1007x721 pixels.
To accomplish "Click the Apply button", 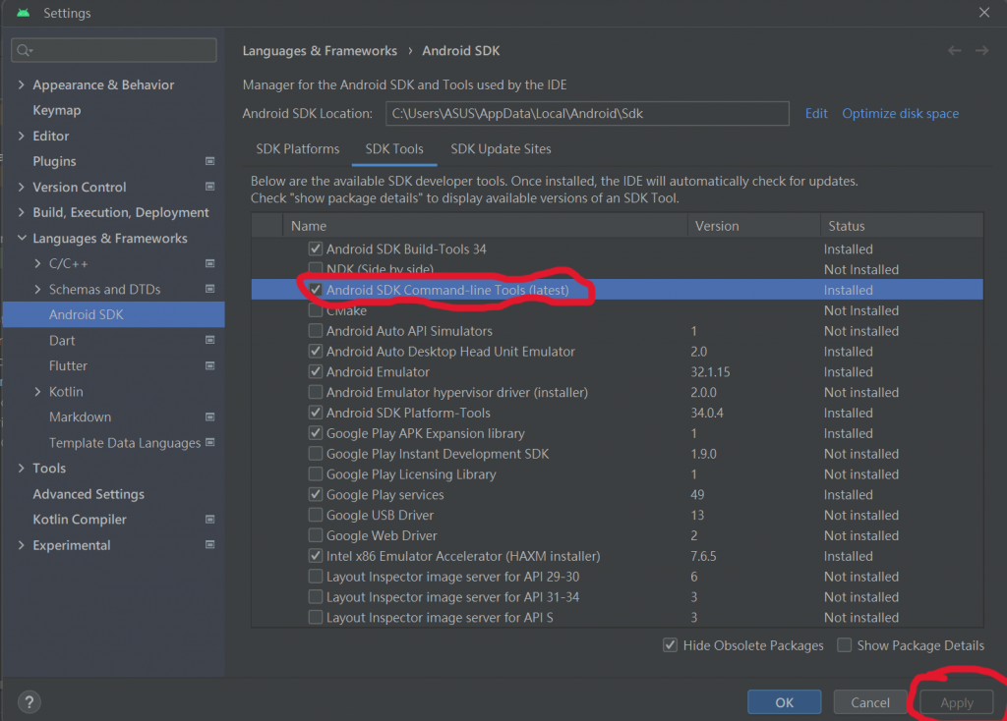I will 957,702.
